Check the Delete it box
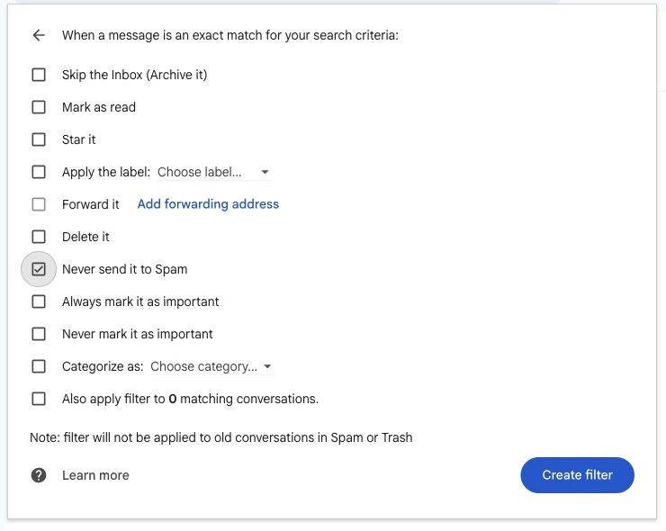 (39, 237)
